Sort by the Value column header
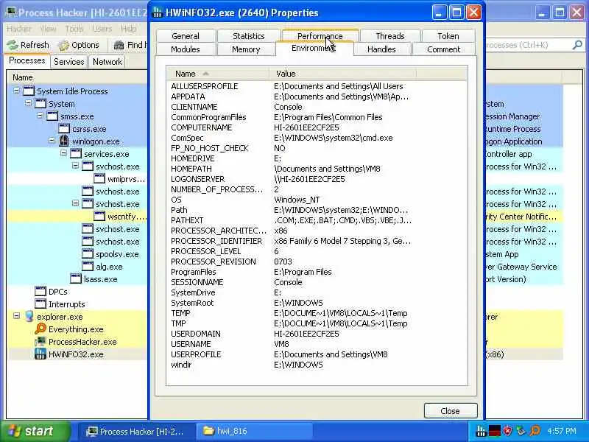The height and width of the screenshot is (442, 589). click(x=342, y=74)
